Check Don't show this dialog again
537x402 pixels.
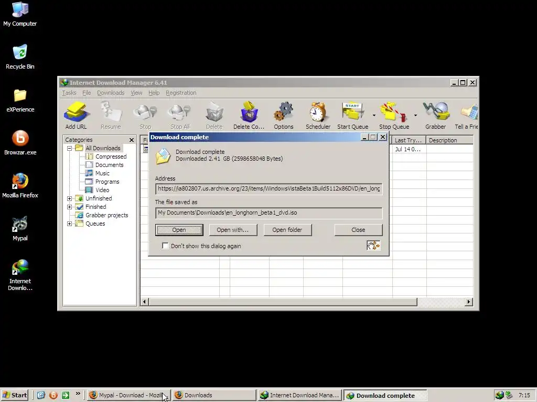click(x=165, y=246)
